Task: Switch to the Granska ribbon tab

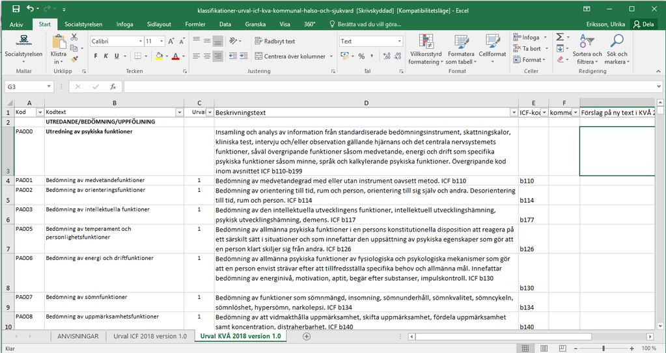Action: coord(255,24)
